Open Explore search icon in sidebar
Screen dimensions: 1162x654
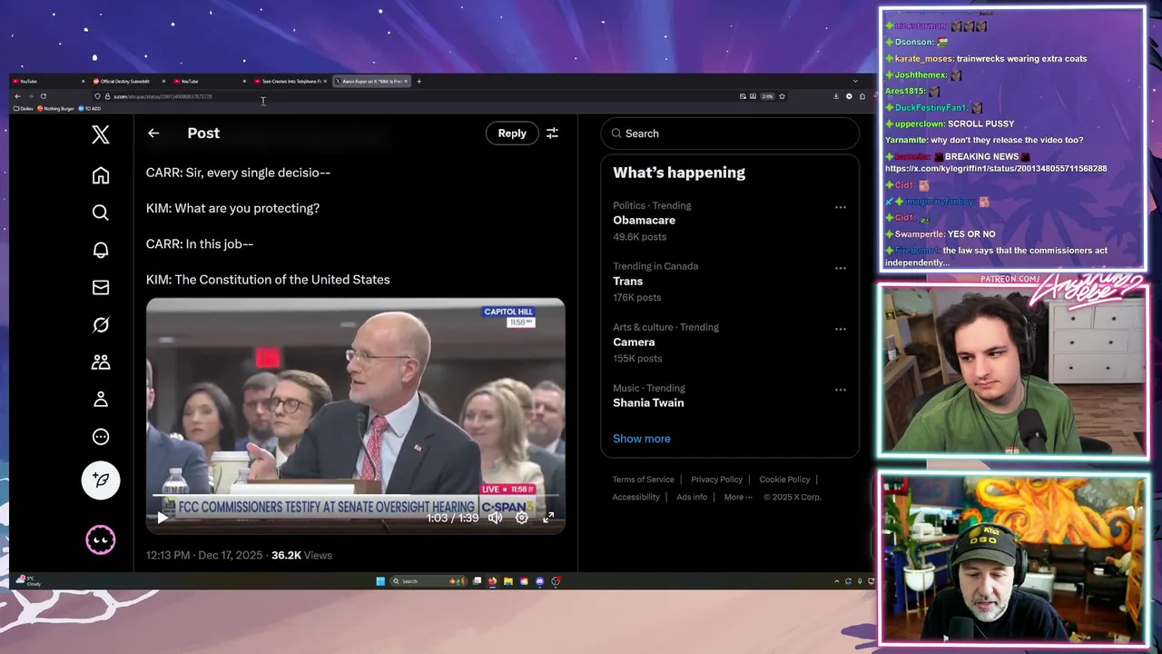(101, 213)
